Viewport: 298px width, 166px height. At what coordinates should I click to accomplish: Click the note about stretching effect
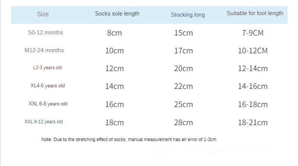pyautogui.click(x=129, y=140)
